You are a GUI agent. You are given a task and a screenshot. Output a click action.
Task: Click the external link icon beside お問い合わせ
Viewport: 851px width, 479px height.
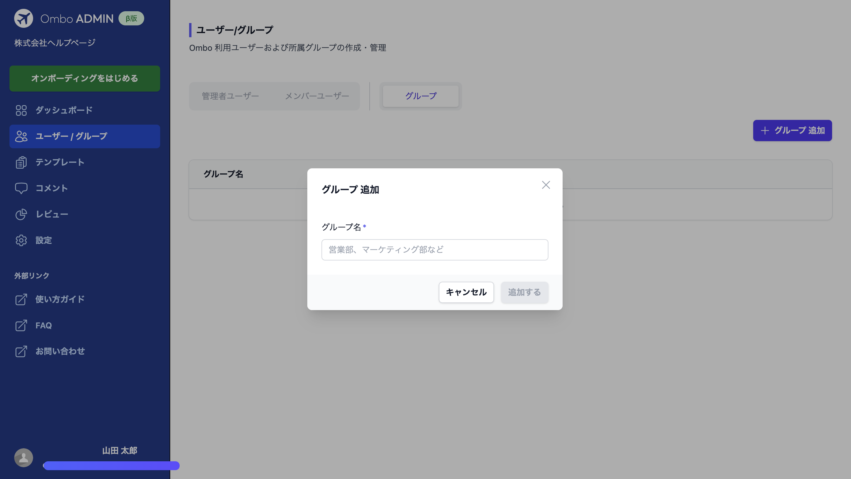point(21,351)
